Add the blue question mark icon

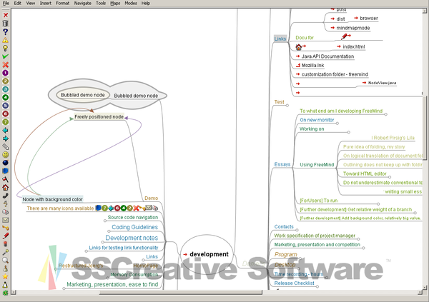coord(5,31)
